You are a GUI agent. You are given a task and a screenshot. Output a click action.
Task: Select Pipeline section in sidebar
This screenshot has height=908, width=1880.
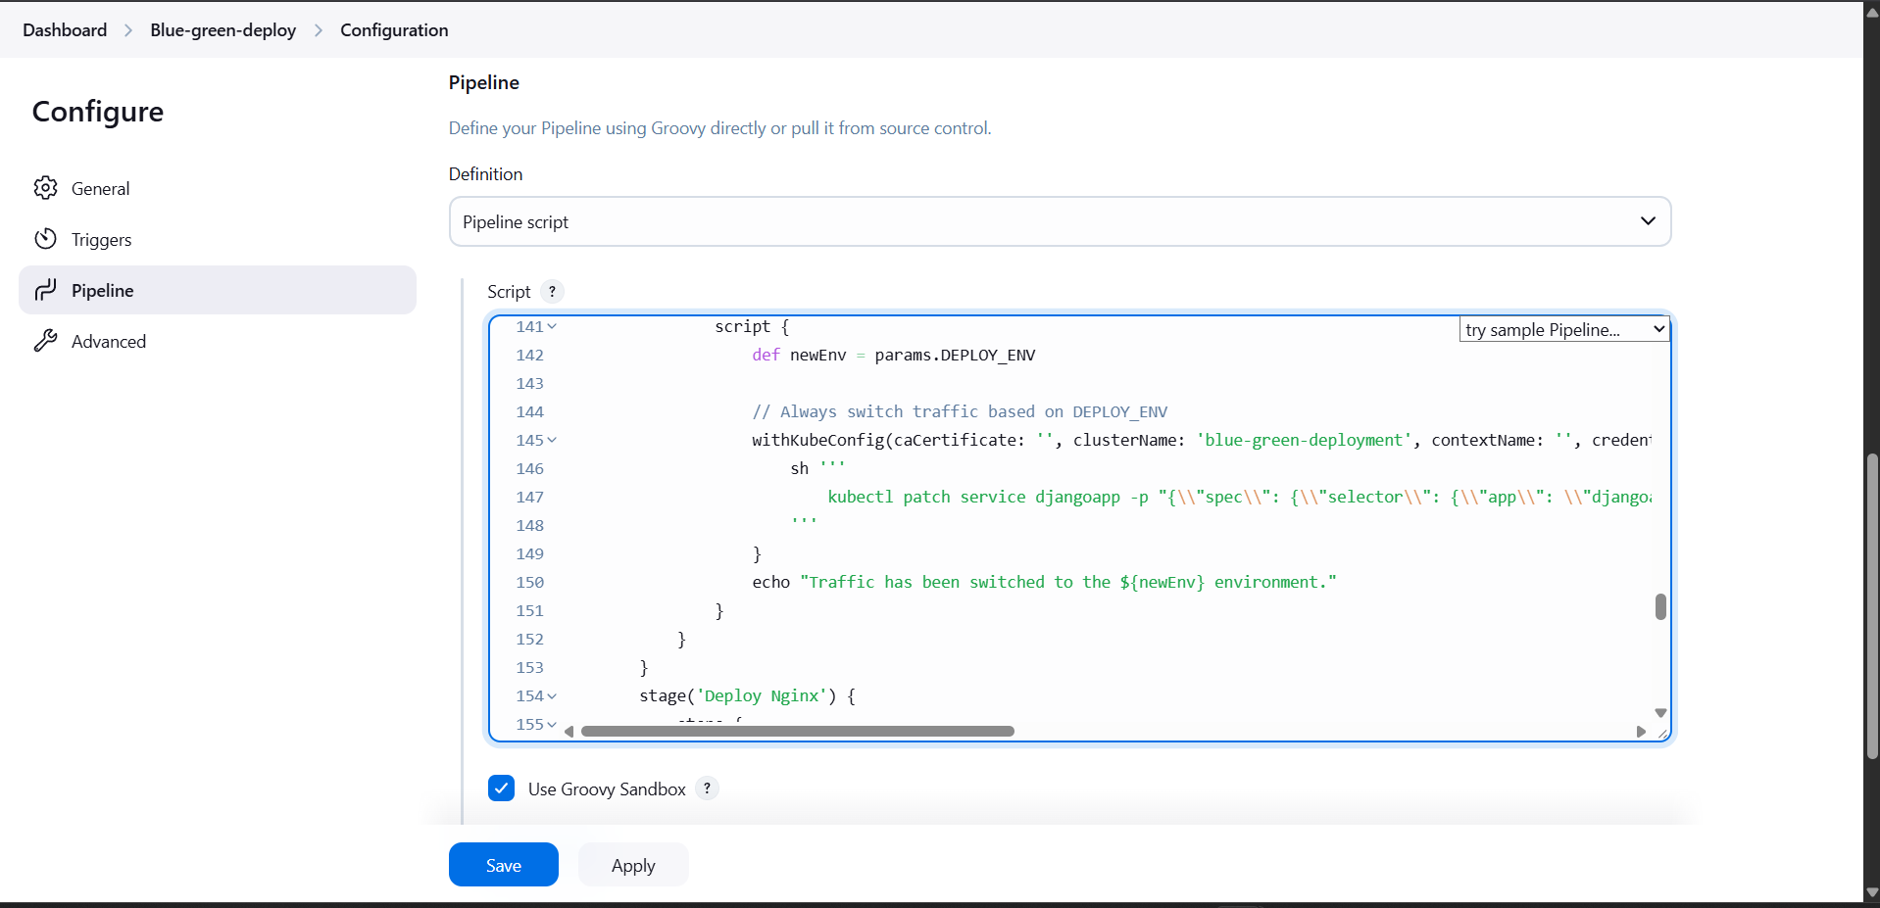218,290
